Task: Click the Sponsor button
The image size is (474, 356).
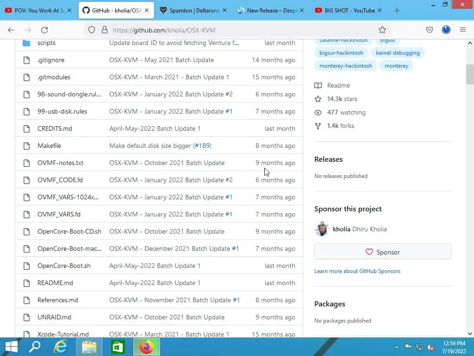Action: coord(383,252)
